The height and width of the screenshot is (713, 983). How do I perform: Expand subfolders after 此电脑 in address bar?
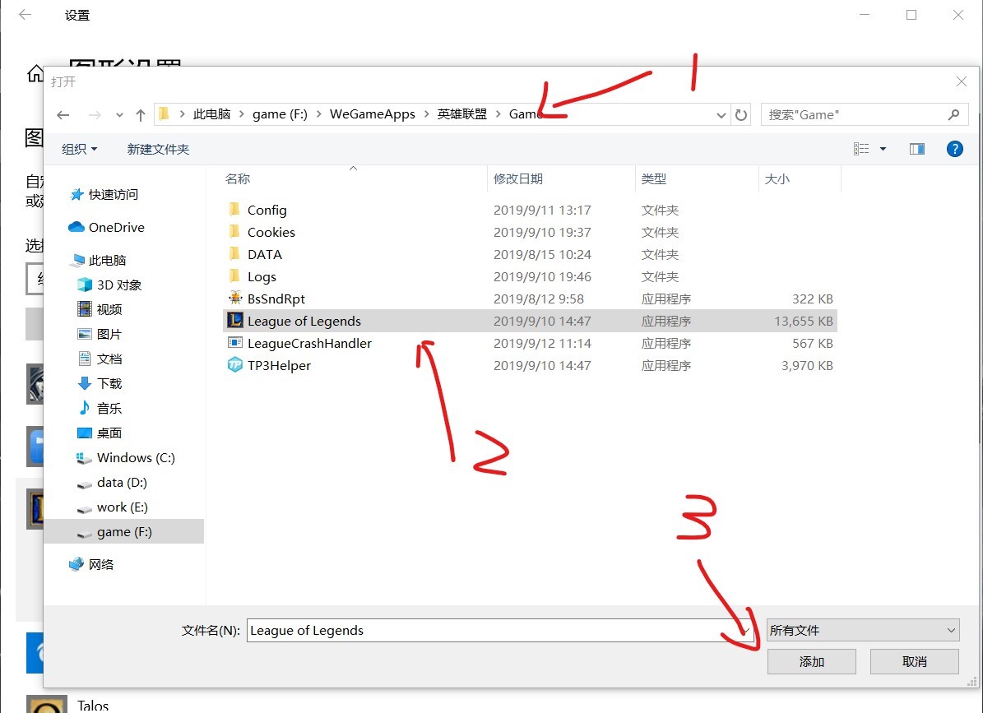241,114
